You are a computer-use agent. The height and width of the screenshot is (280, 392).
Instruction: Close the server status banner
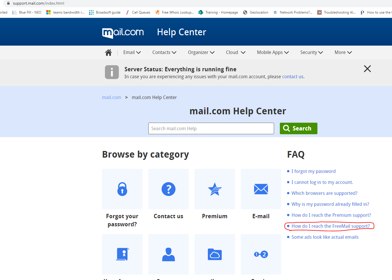pyautogui.click(x=367, y=69)
